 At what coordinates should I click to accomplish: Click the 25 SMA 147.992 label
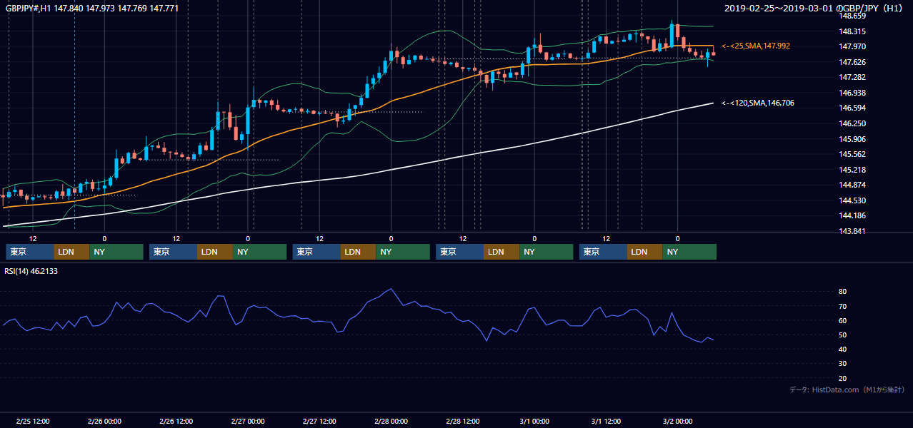756,46
